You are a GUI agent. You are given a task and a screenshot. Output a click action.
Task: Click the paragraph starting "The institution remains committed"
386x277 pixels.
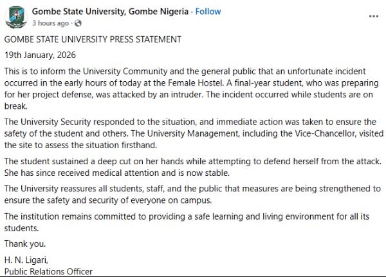[x=192, y=222]
